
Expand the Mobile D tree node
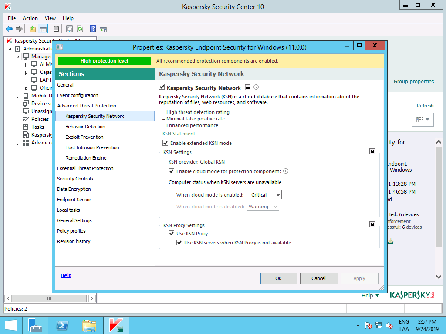(18, 96)
